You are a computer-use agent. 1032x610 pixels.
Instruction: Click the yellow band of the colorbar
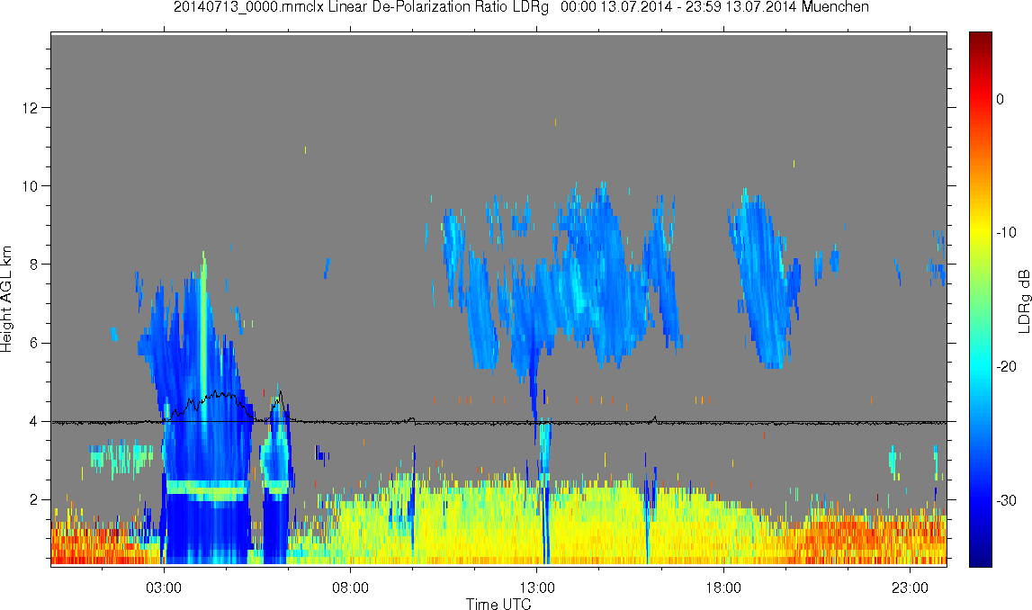coord(980,230)
